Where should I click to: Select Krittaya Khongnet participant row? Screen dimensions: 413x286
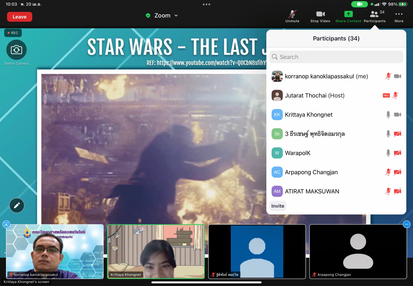(x=309, y=115)
